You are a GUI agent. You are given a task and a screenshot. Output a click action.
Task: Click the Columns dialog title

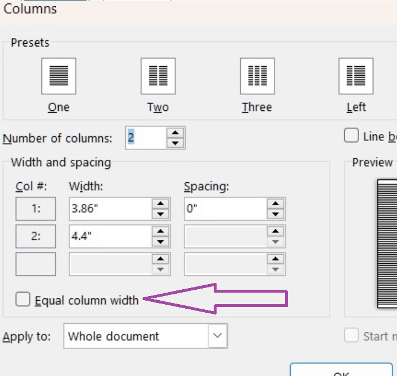(30, 9)
